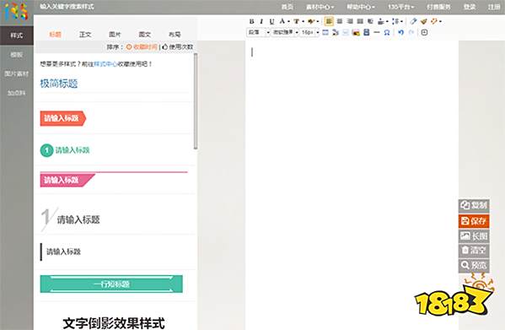Screen dimensions: 505x330
Task: Click the 预览 preview button
Action: click(x=474, y=265)
